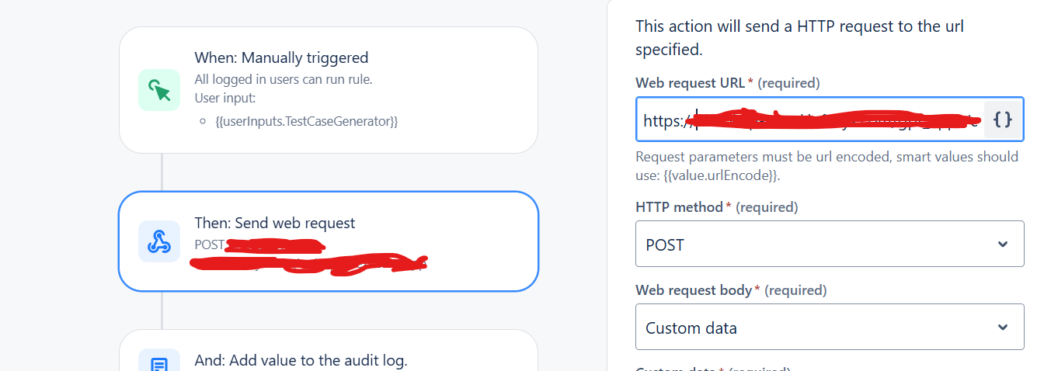Image resolution: width=1037 pixels, height=371 pixels.
Task: Click the 'Web request body' field label
Action: tap(694, 290)
